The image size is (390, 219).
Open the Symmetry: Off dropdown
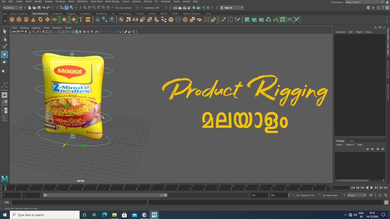click(153, 8)
